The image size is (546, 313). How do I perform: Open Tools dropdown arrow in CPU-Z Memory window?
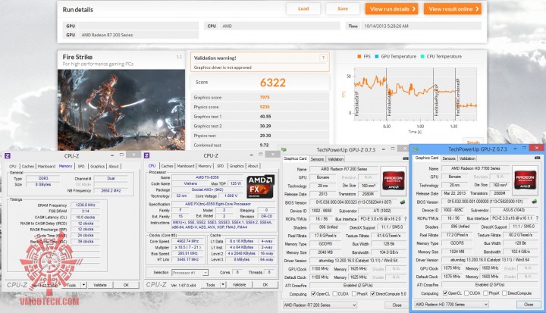click(x=84, y=285)
